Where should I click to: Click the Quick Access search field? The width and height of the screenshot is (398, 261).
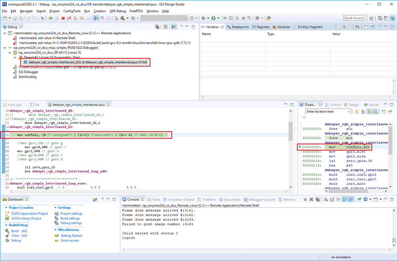point(354,18)
